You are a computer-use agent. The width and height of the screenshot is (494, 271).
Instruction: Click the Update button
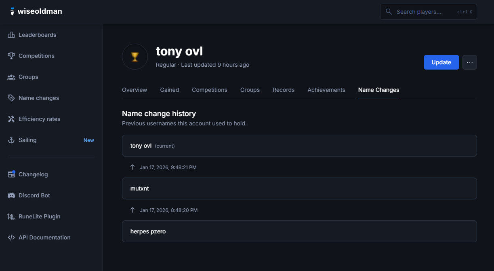pyautogui.click(x=441, y=62)
